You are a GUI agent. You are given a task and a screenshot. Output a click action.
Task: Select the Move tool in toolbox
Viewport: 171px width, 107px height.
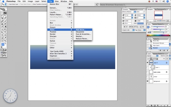tap(5, 13)
